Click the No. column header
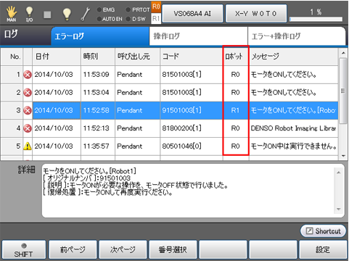This screenshot has height=261, width=349. [x=12, y=57]
